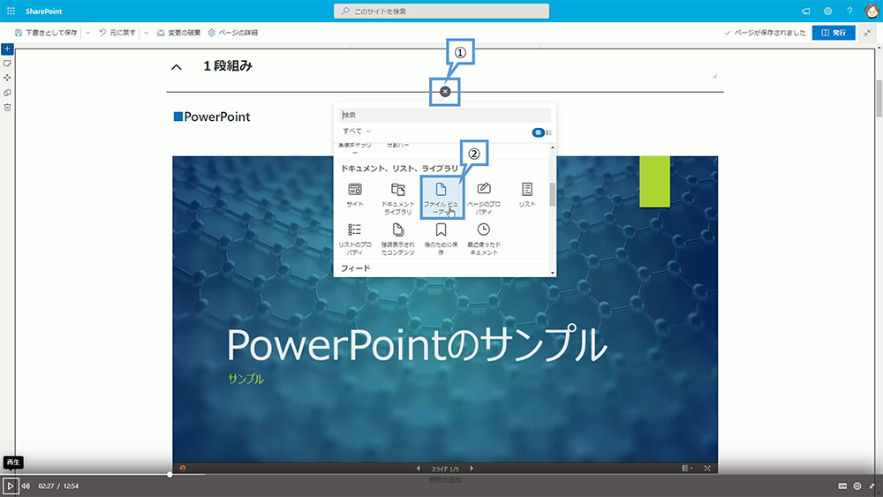The width and height of the screenshot is (883, 497).
Task: Click the SharePoint title link
Action: tap(43, 11)
